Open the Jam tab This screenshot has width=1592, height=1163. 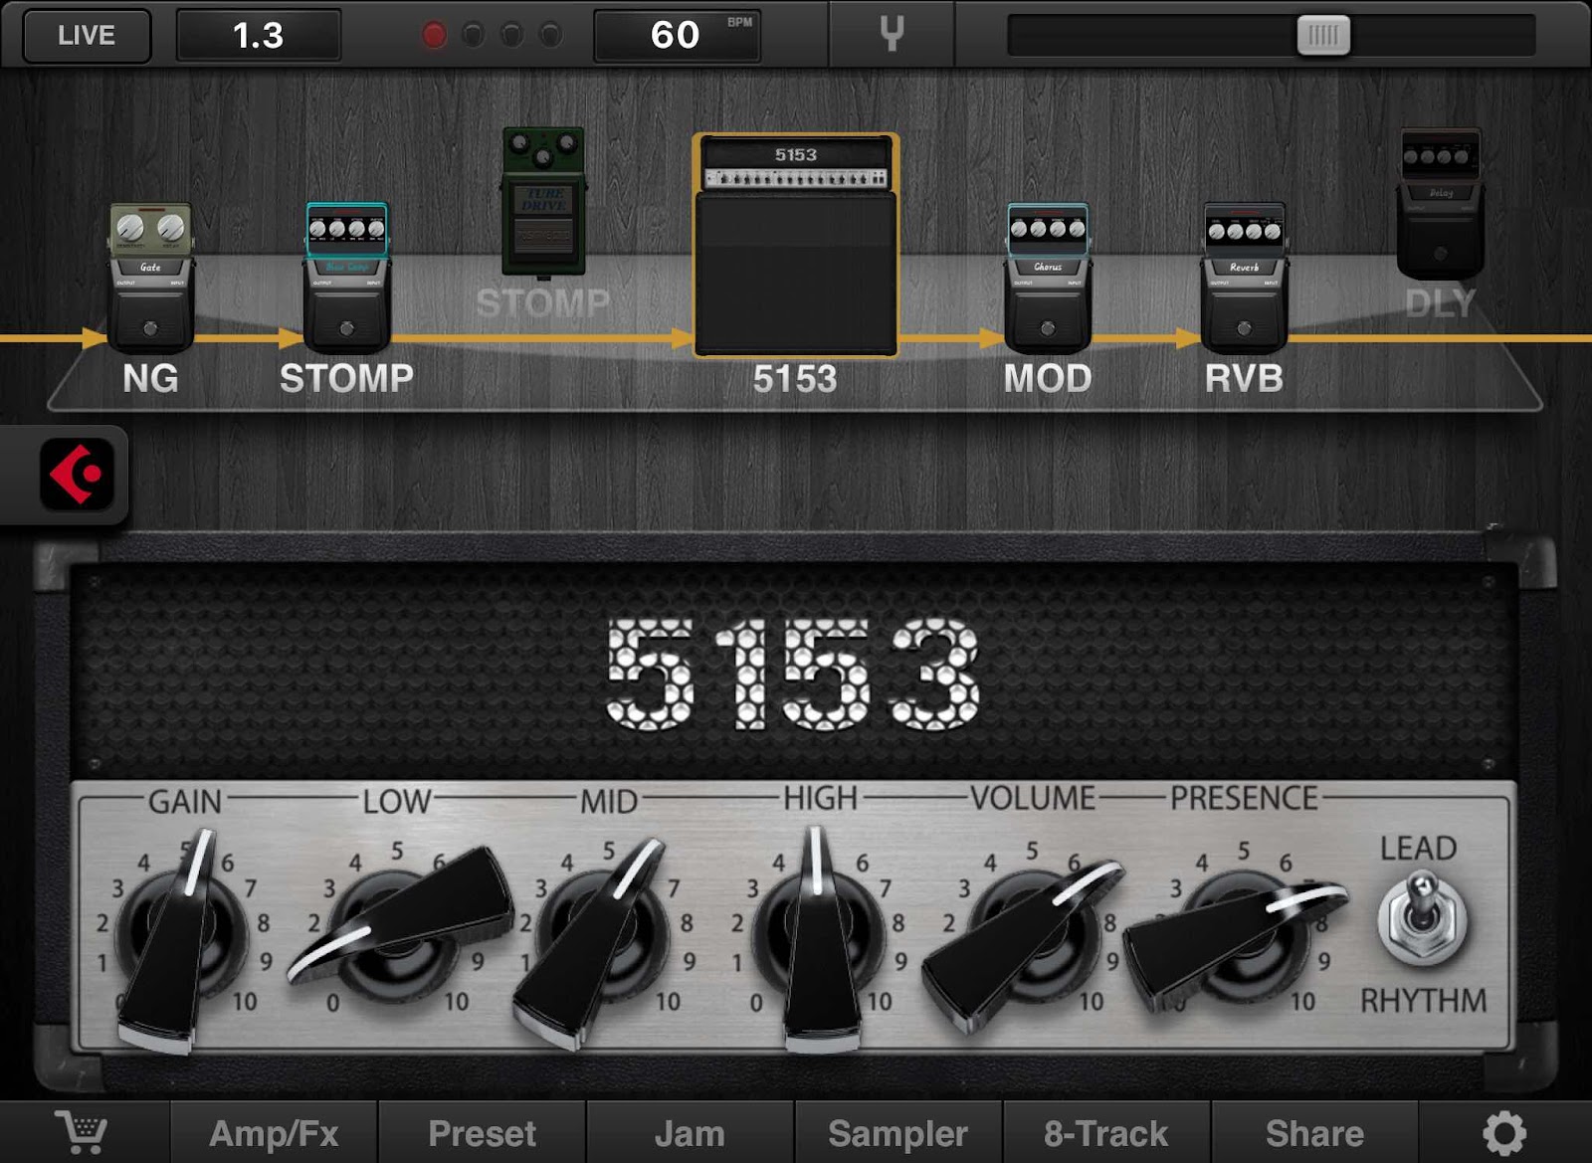[x=690, y=1133]
